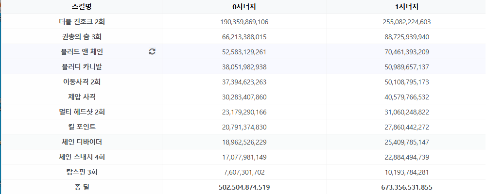Click the 블러디 카니발 skill name
This screenshot has width=486, height=194.
(x=82, y=67)
